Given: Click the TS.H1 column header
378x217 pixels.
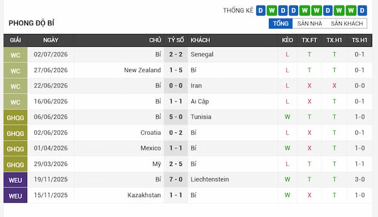Looking at the screenshot, I should [359, 40].
